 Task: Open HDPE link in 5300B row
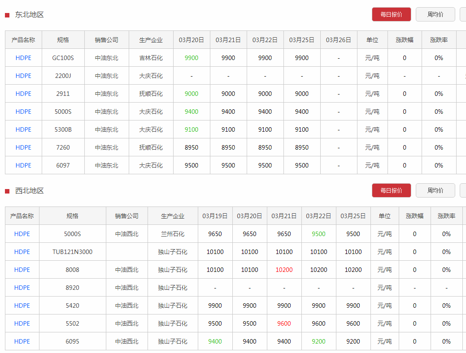pyautogui.click(x=23, y=129)
